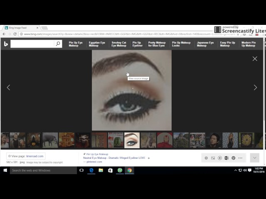Select the scary zombie face thumbnail
Screen dimensions: 266x199
pyautogui.click(x=83, y=140)
